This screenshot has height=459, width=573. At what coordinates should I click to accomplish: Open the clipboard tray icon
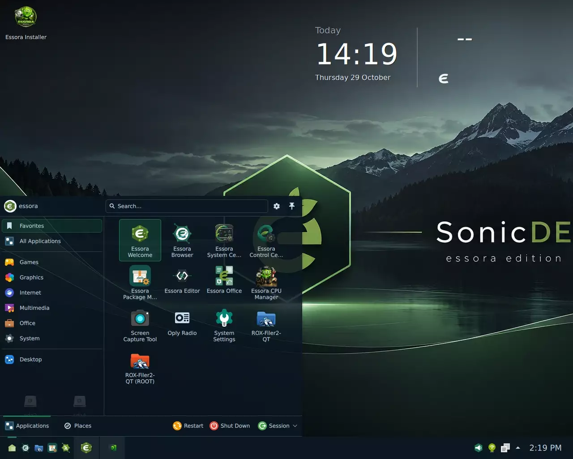[505, 448]
